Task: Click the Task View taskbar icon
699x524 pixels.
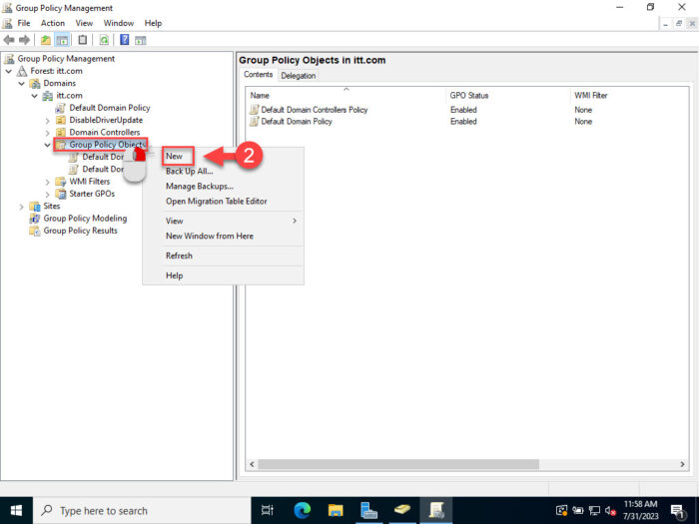Action: coord(268,510)
